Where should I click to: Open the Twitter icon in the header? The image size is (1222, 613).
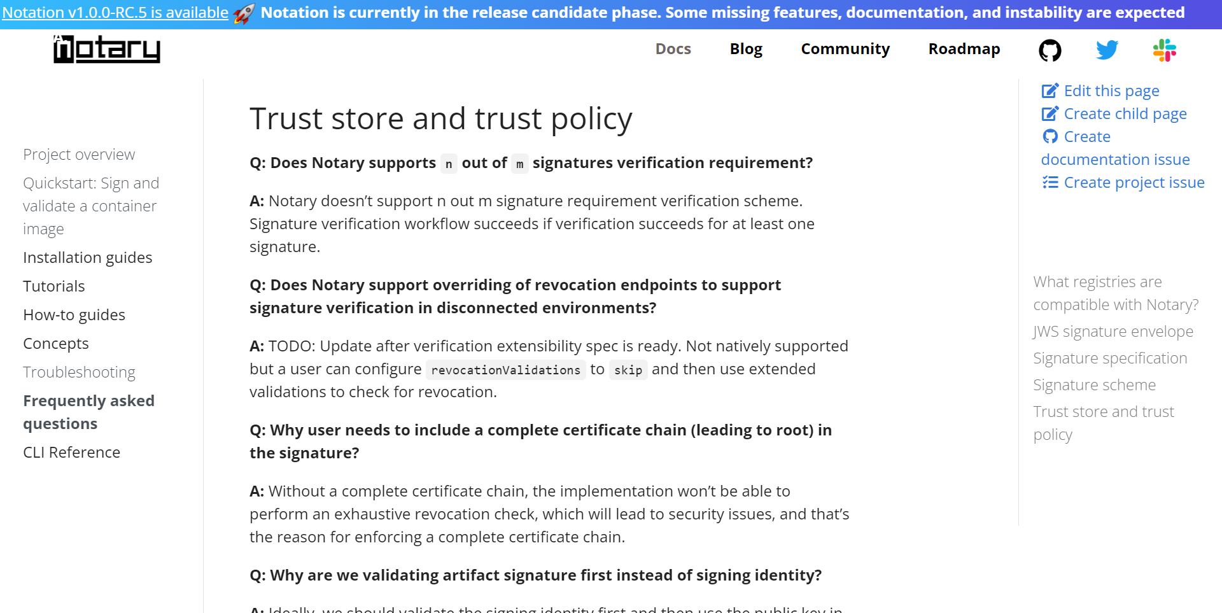[1107, 50]
